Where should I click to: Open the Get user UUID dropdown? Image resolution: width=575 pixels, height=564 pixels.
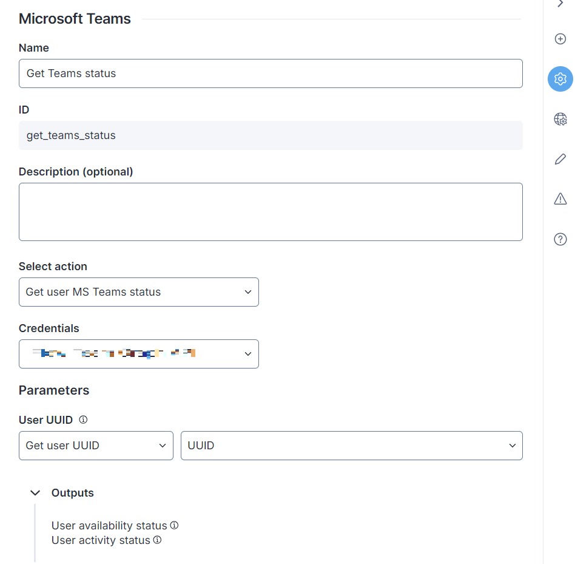[96, 446]
